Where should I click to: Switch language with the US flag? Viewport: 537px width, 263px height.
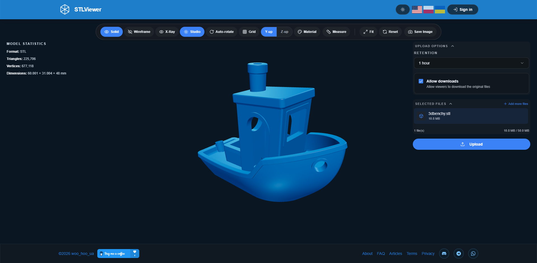417,9
